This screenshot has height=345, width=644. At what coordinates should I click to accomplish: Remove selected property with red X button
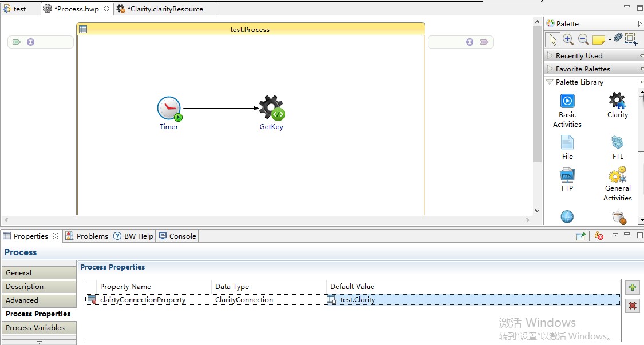coord(632,306)
